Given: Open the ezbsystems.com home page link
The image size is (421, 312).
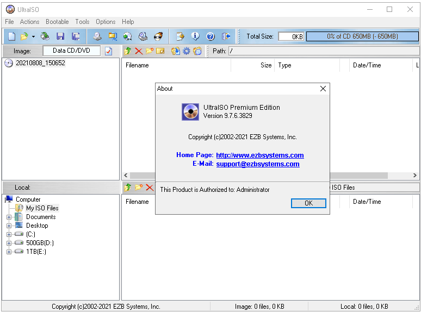Looking at the screenshot, I should [260, 155].
